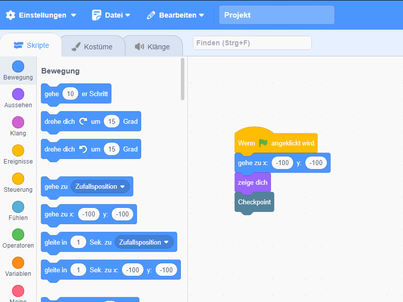Screen dimensions: 403x302
Task: Click the 1 Sek. value in gleite zu Zufallsposition block
Action: tap(78, 242)
